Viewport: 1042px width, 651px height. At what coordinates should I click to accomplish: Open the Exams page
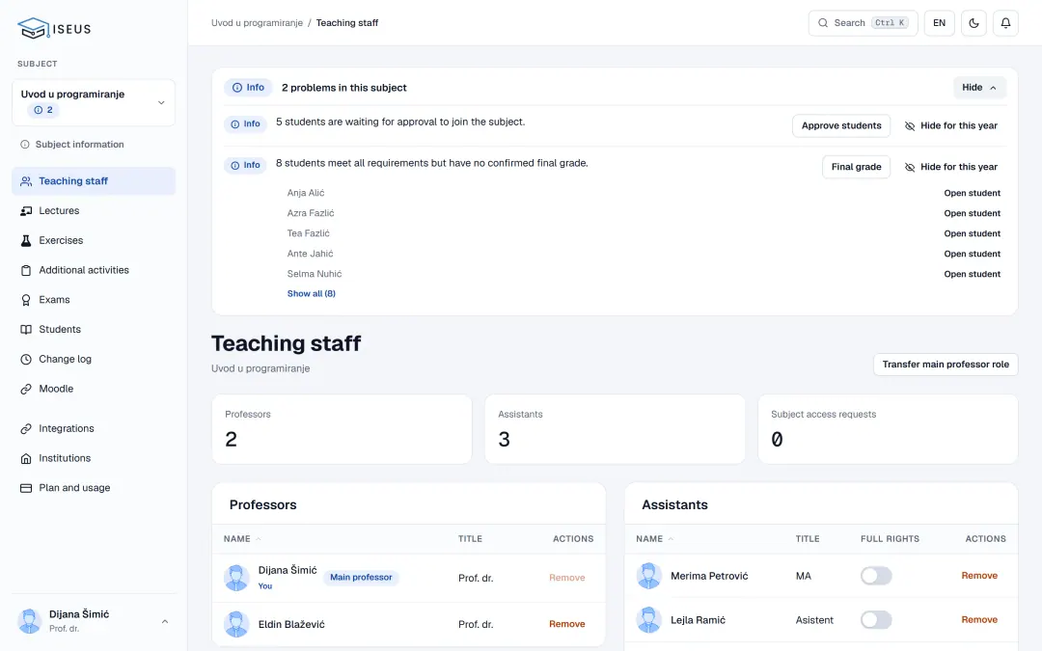(94, 300)
